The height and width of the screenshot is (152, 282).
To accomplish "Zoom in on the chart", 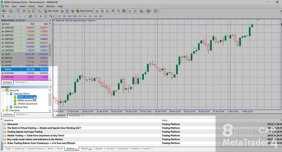I will pyautogui.click(x=113, y=11).
